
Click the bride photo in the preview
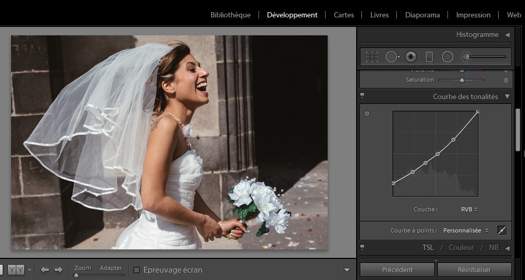[x=169, y=142]
